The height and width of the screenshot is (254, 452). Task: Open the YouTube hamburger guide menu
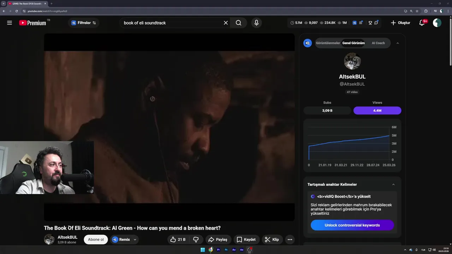(x=10, y=23)
